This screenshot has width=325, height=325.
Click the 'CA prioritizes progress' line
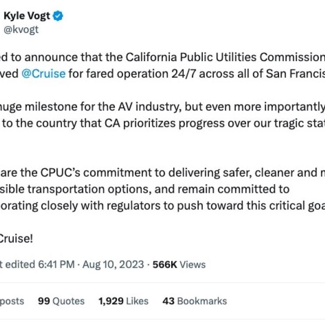162,123
